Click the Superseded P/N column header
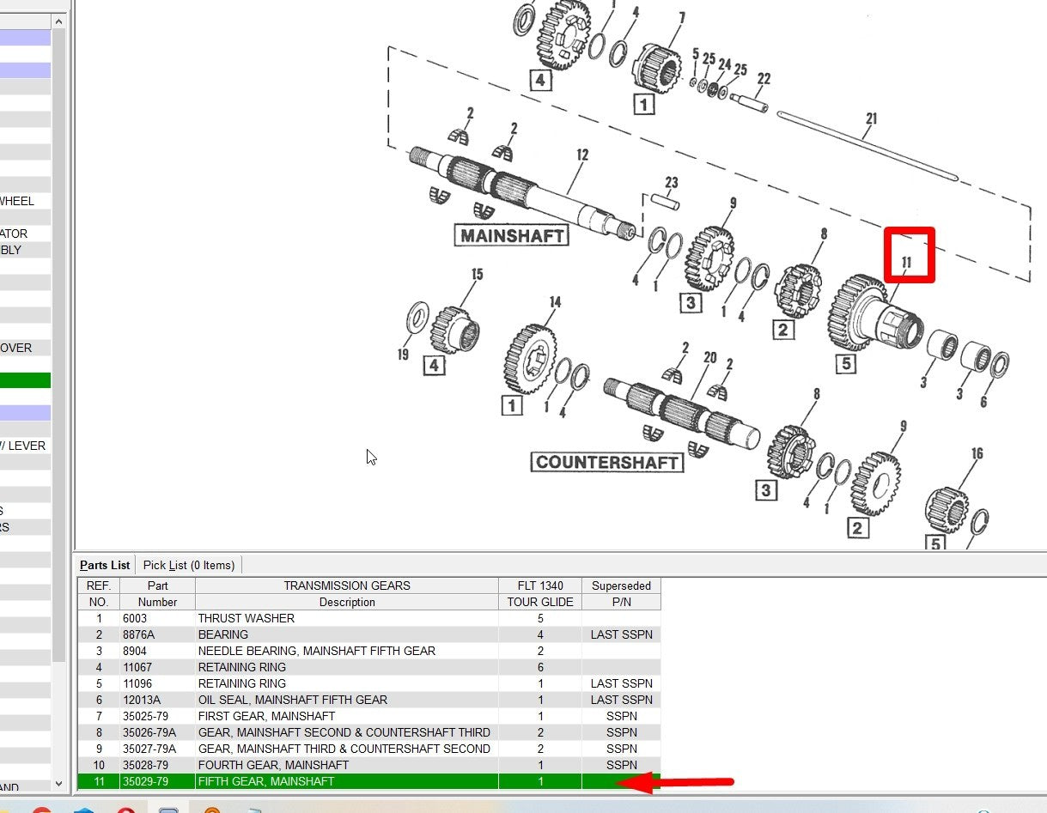 621,593
